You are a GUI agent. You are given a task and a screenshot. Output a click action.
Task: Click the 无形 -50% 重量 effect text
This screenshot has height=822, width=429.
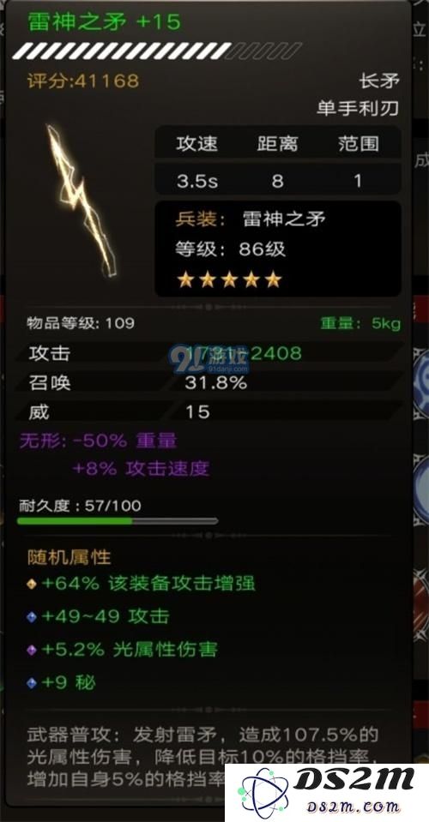pyautogui.click(x=99, y=441)
